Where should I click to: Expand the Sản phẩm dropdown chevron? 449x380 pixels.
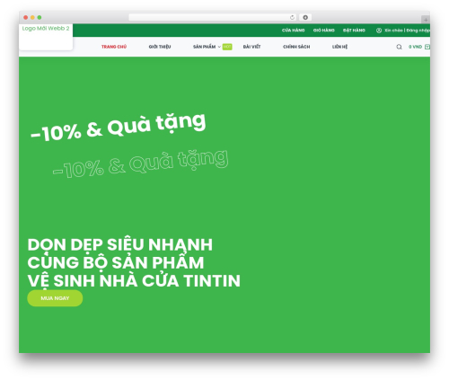pos(219,47)
